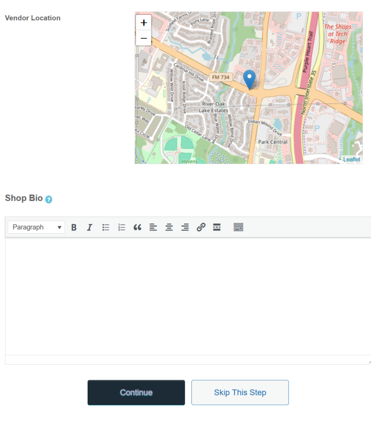Viewport: 371px width, 422px height.
Task: Add a blockquote to the bio
Action: [137, 227]
